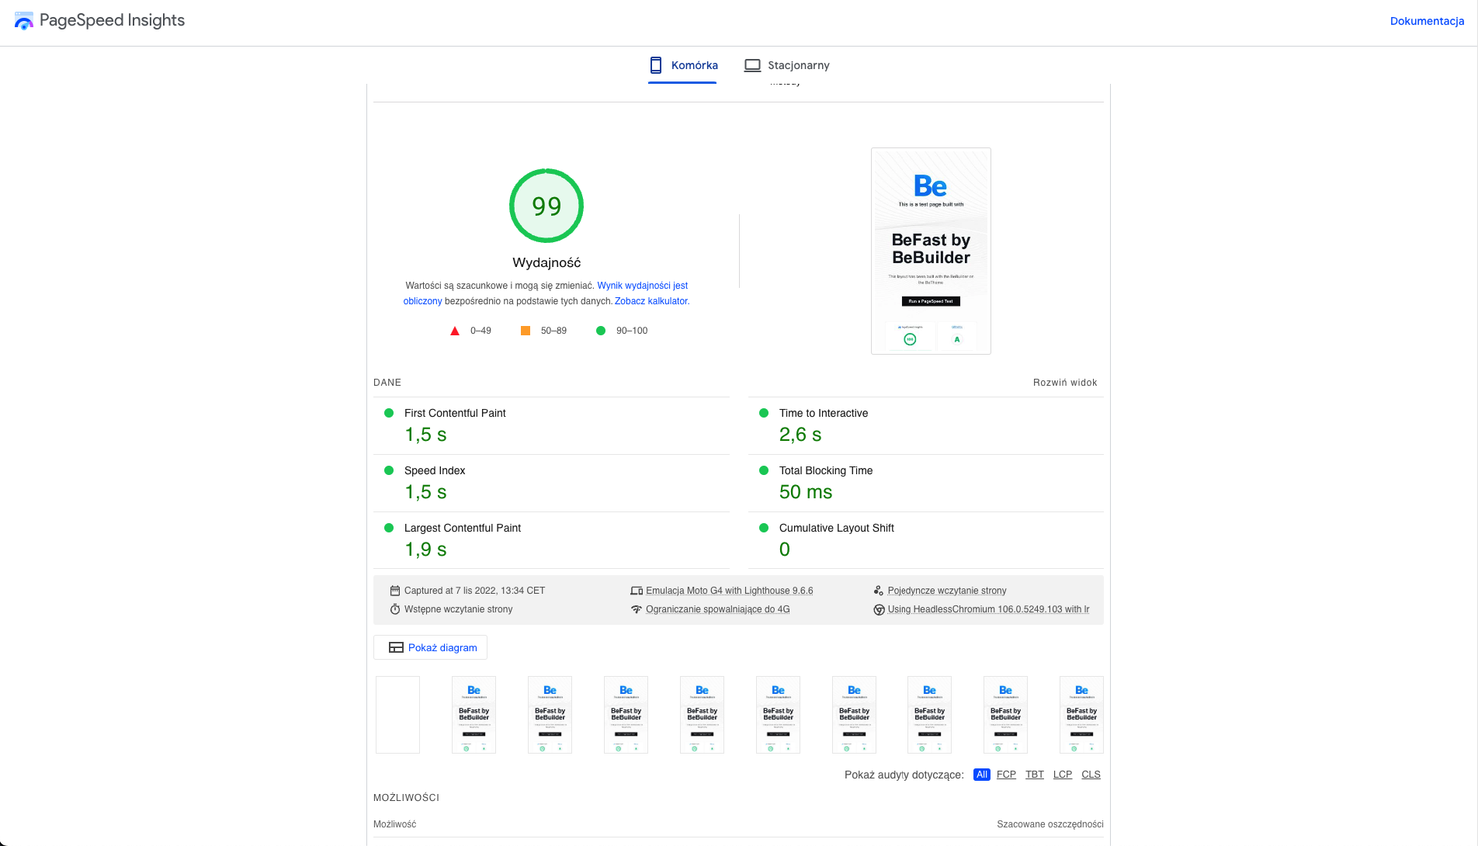Click the green circle 90–100 legend icon
The image size is (1478, 846).
click(x=600, y=331)
